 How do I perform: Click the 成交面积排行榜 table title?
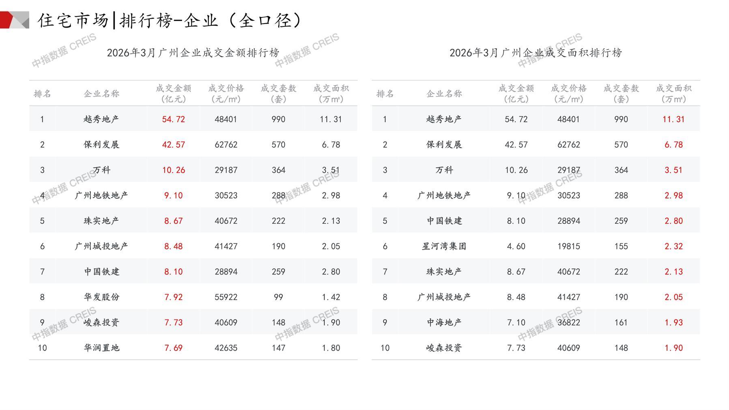[535, 53]
